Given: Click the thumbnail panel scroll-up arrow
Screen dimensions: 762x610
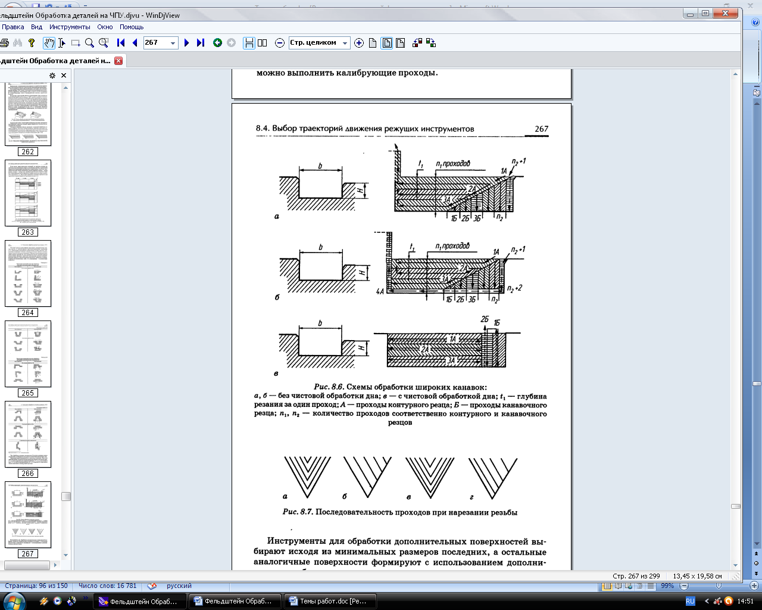Looking at the screenshot, I should click(66, 88).
